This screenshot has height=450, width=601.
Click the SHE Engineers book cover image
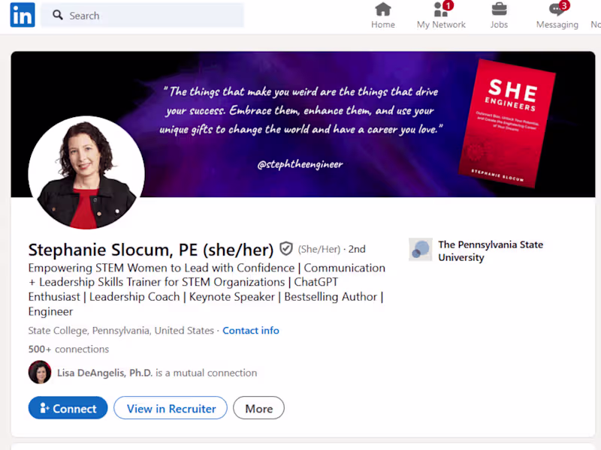click(x=506, y=124)
